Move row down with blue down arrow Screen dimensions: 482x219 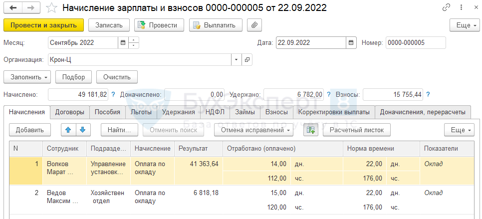[82, 130]
